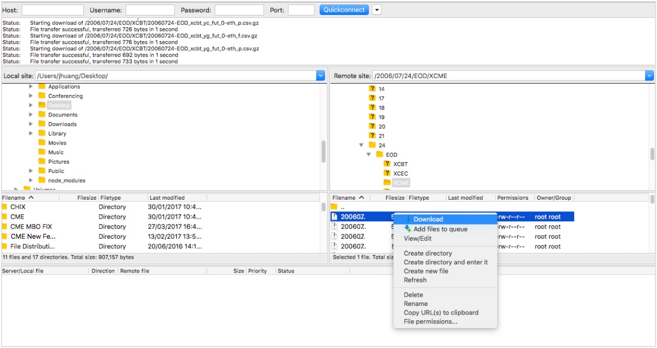Choose View/Edit from the context menu
The width and height of the screenshot is (657, 348).
click(417, 238)
